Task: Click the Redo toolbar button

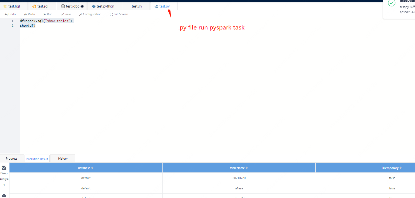Action: pos(29,14)
